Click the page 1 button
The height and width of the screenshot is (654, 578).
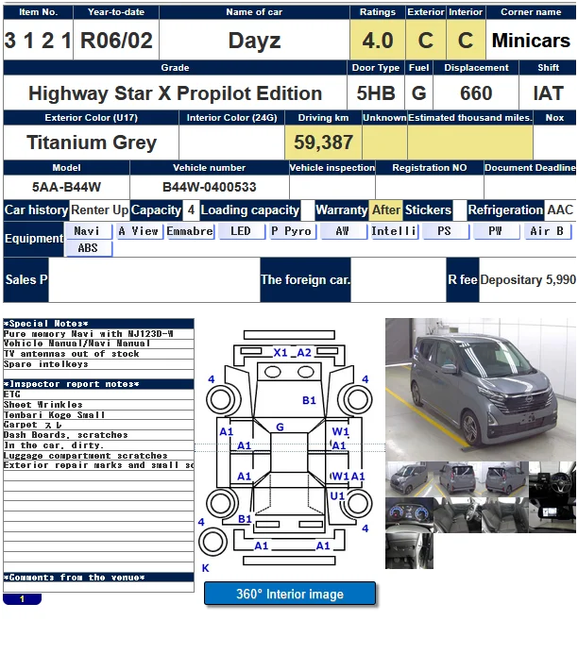click(x=22, y=599)
